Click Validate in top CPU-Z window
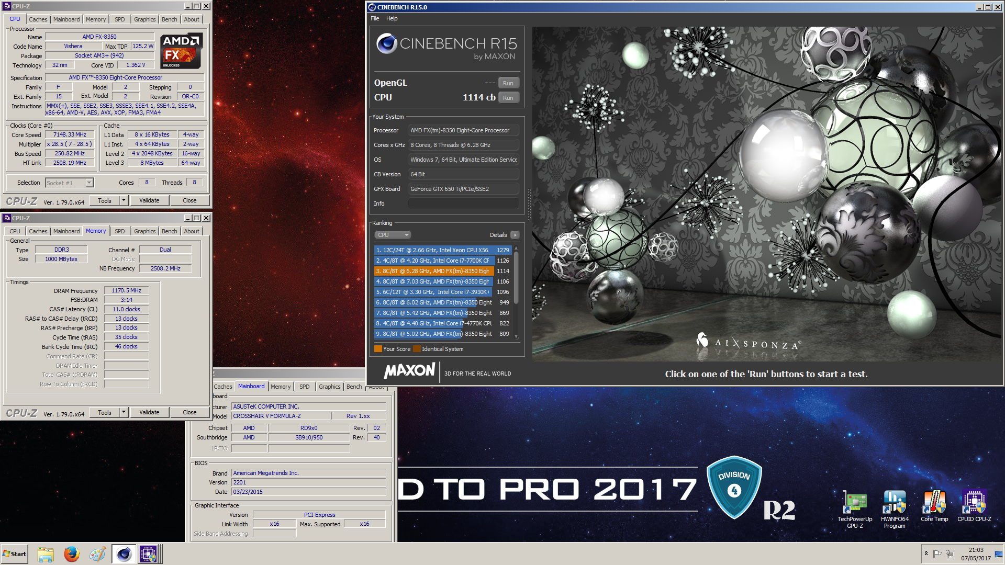Screen dimensions: 1005x565 [x=149, y=200]
